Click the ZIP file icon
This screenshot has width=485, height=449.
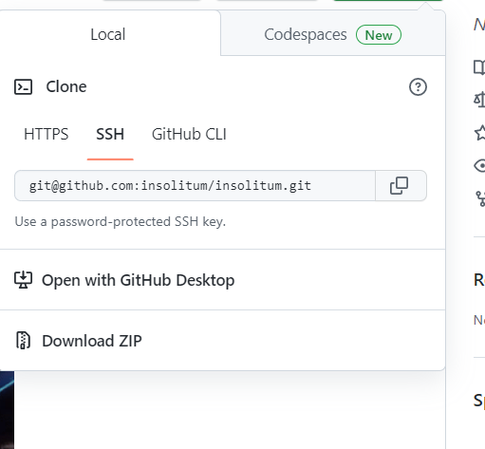coord(23,341)
